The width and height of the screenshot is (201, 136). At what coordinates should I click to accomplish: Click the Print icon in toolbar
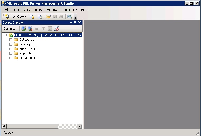point(61,17)
